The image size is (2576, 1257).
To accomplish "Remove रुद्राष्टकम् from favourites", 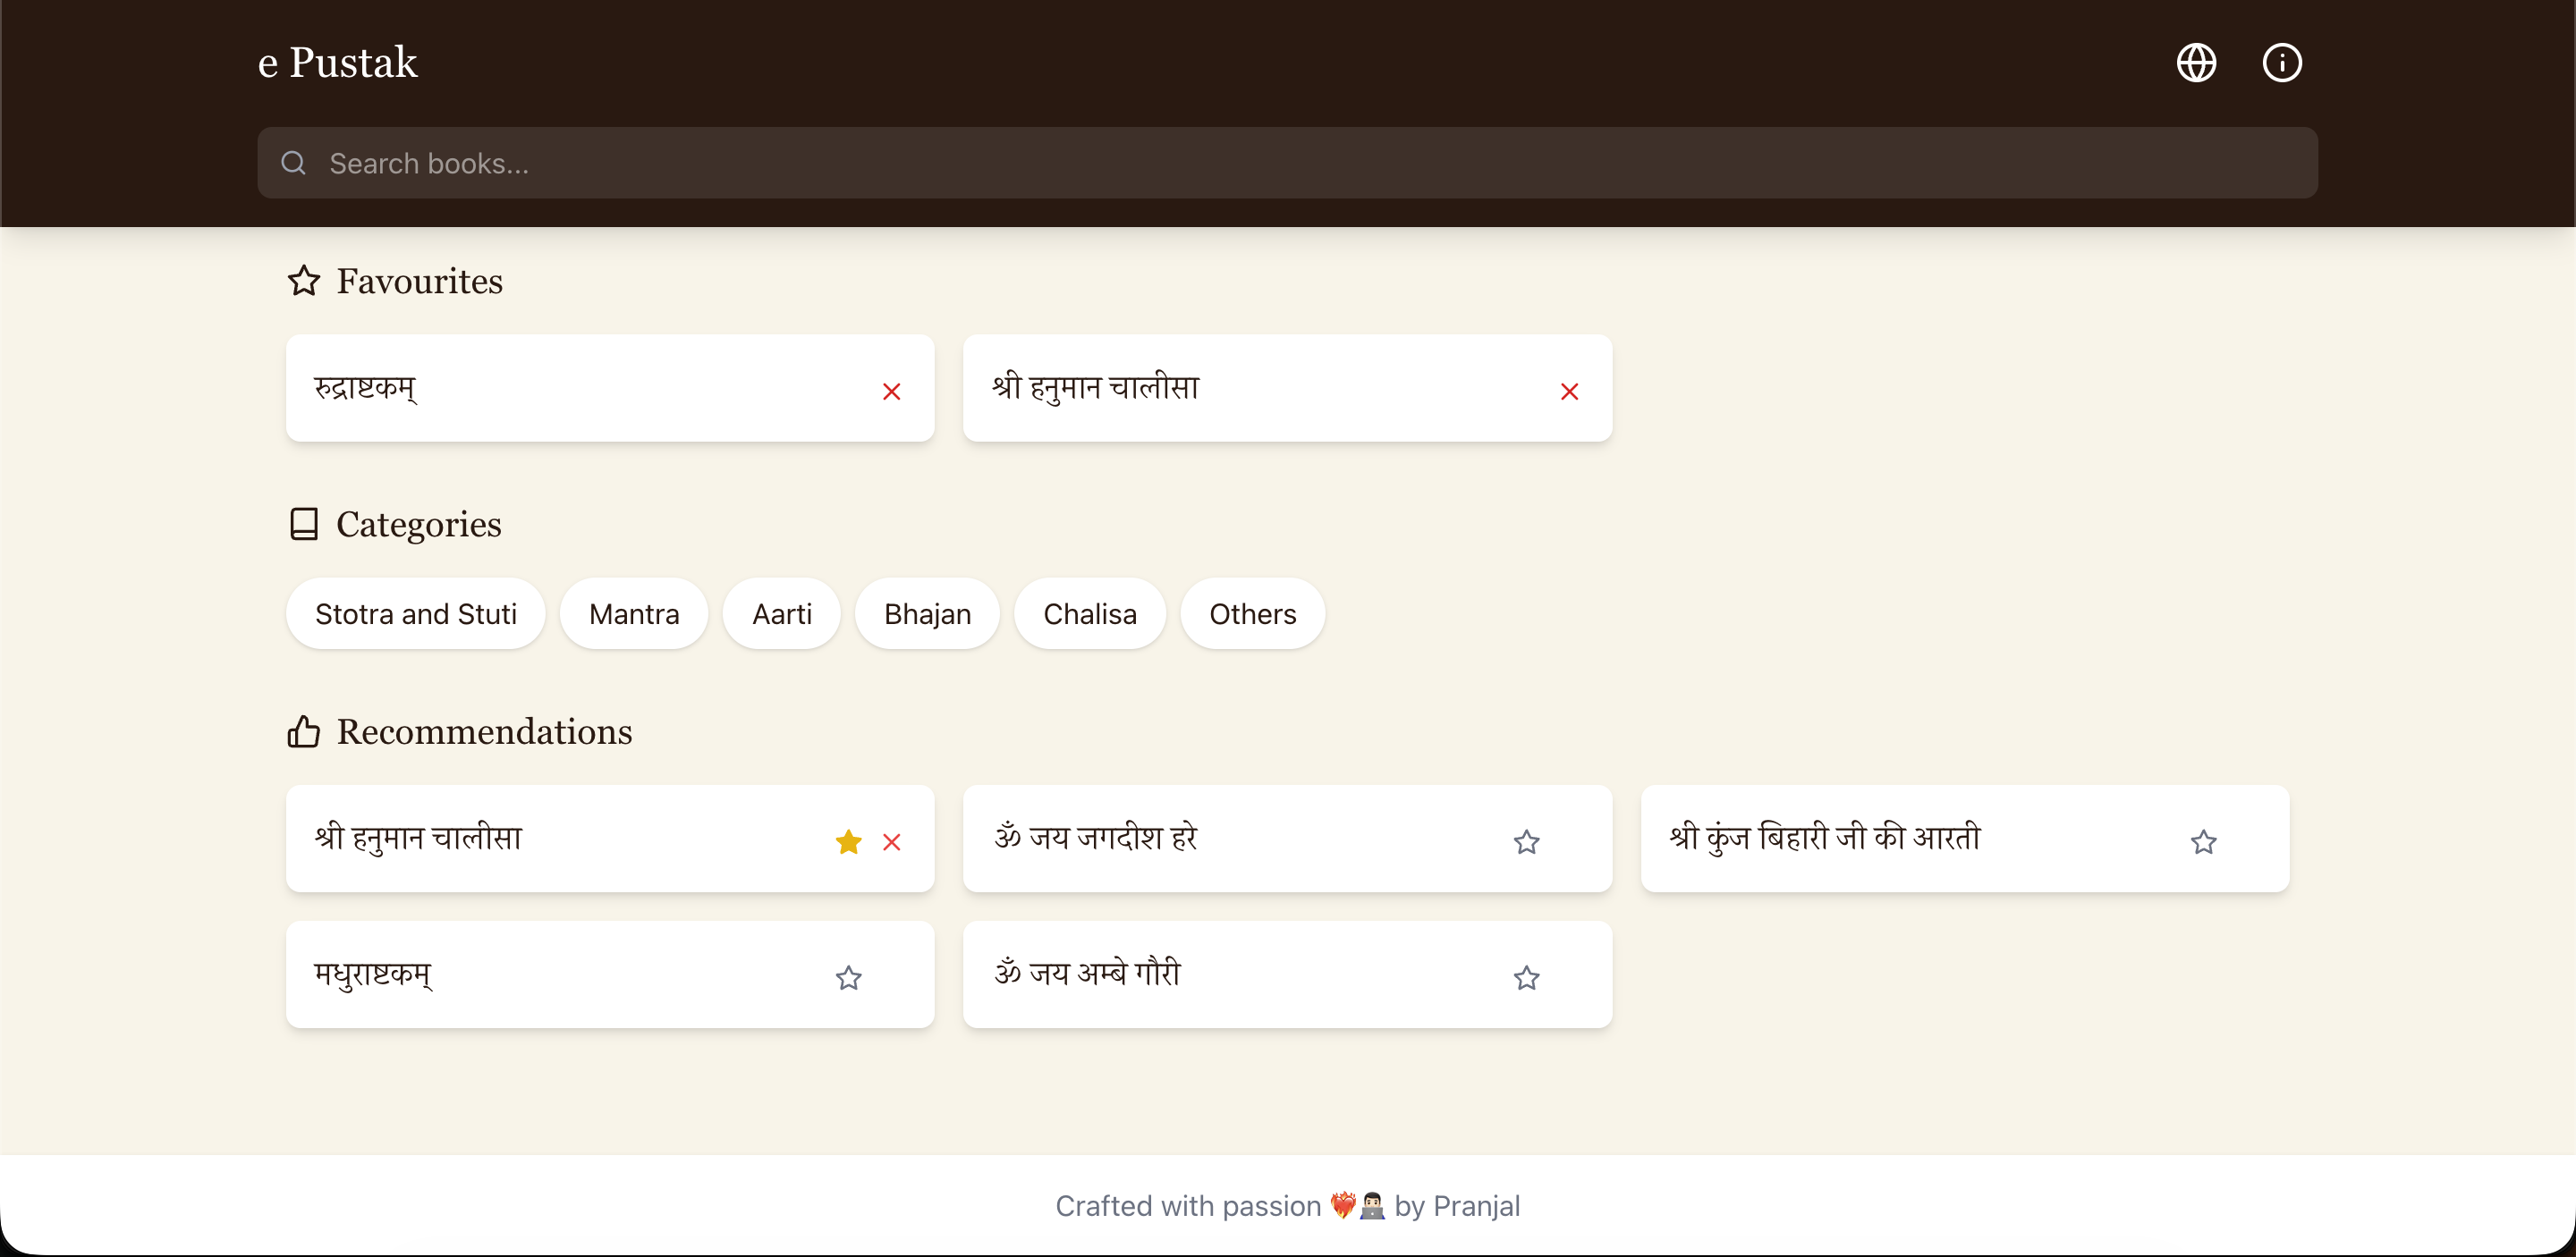I will (891, 392).
